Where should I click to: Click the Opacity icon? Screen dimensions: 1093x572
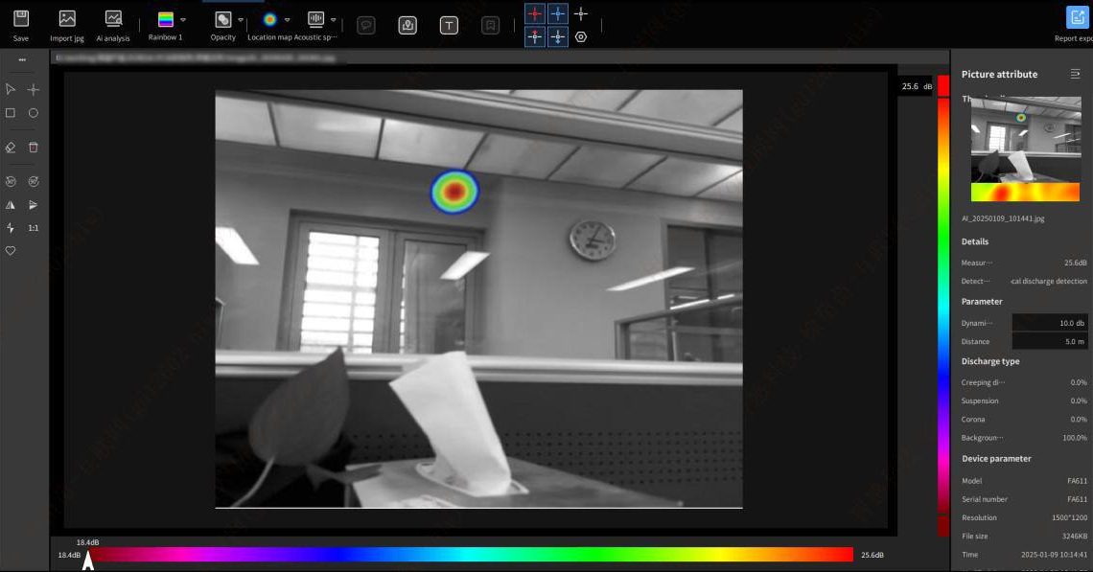(223, 19)
